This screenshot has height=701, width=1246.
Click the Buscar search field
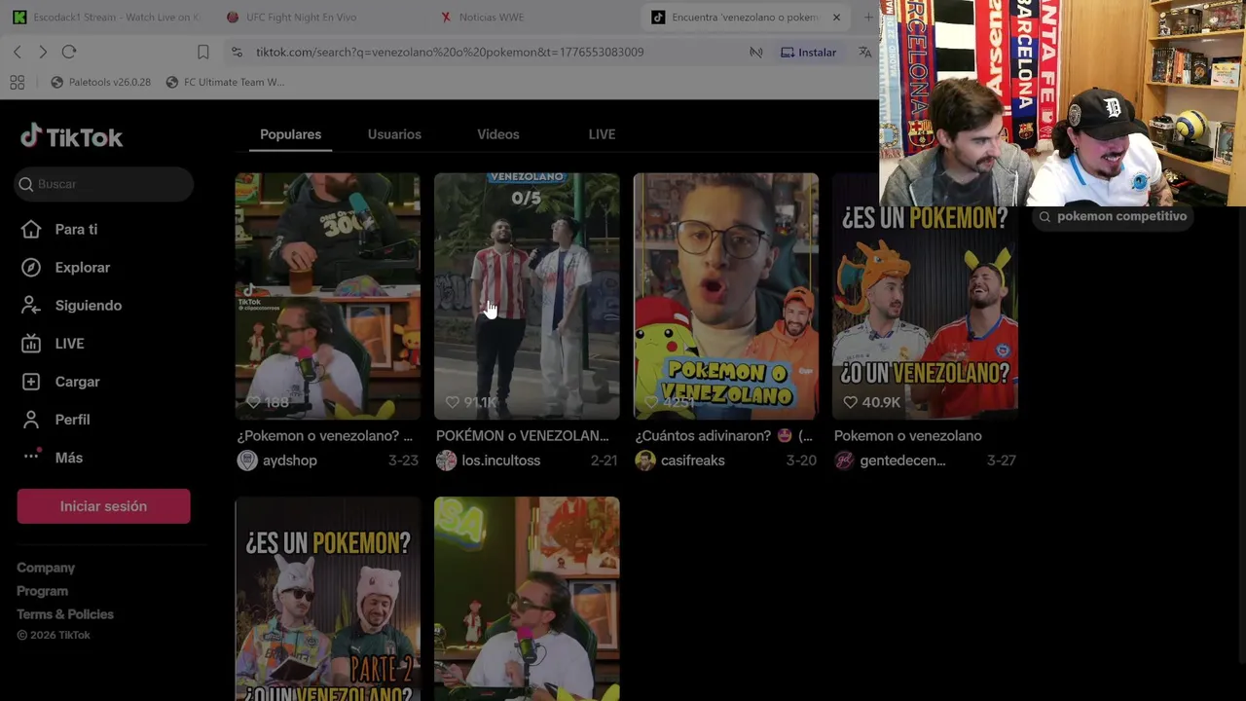point(103,184)
